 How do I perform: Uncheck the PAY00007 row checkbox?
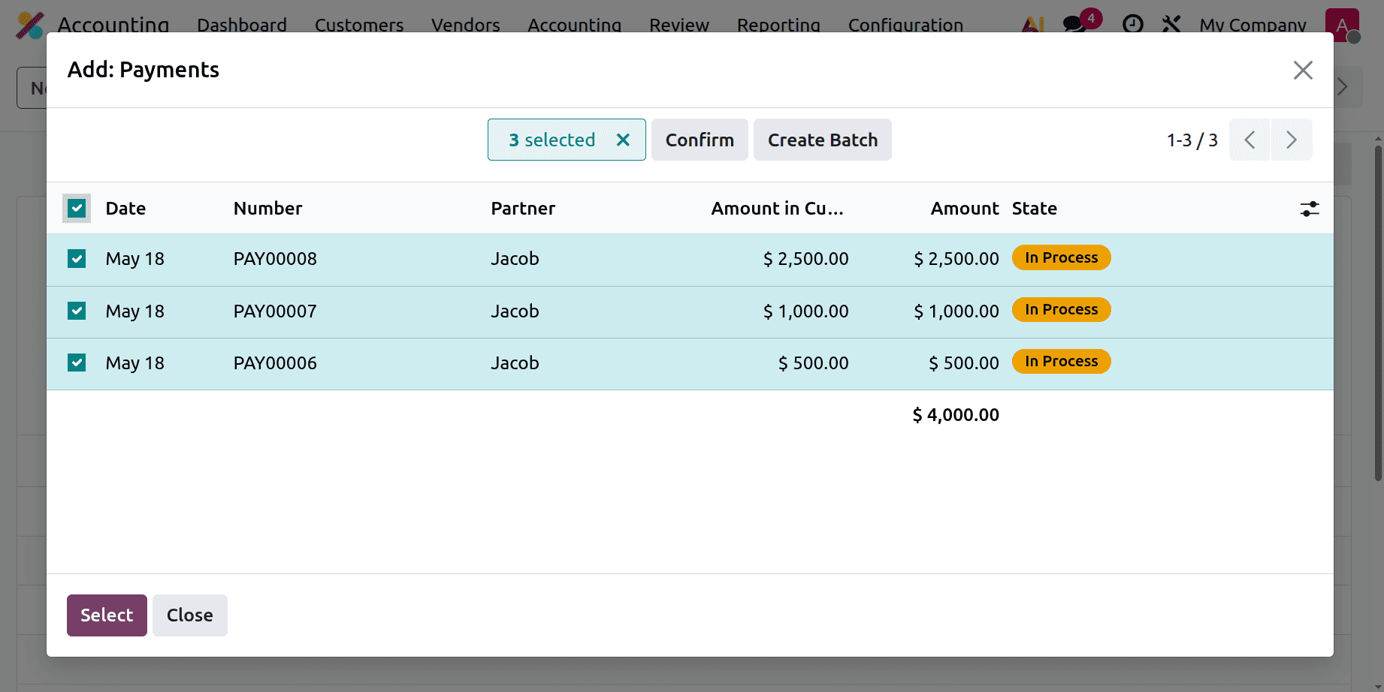point(77,311)
